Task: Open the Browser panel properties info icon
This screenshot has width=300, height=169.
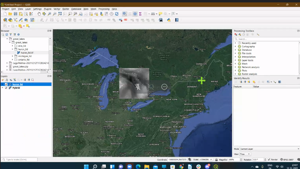Action: point(18,35)
